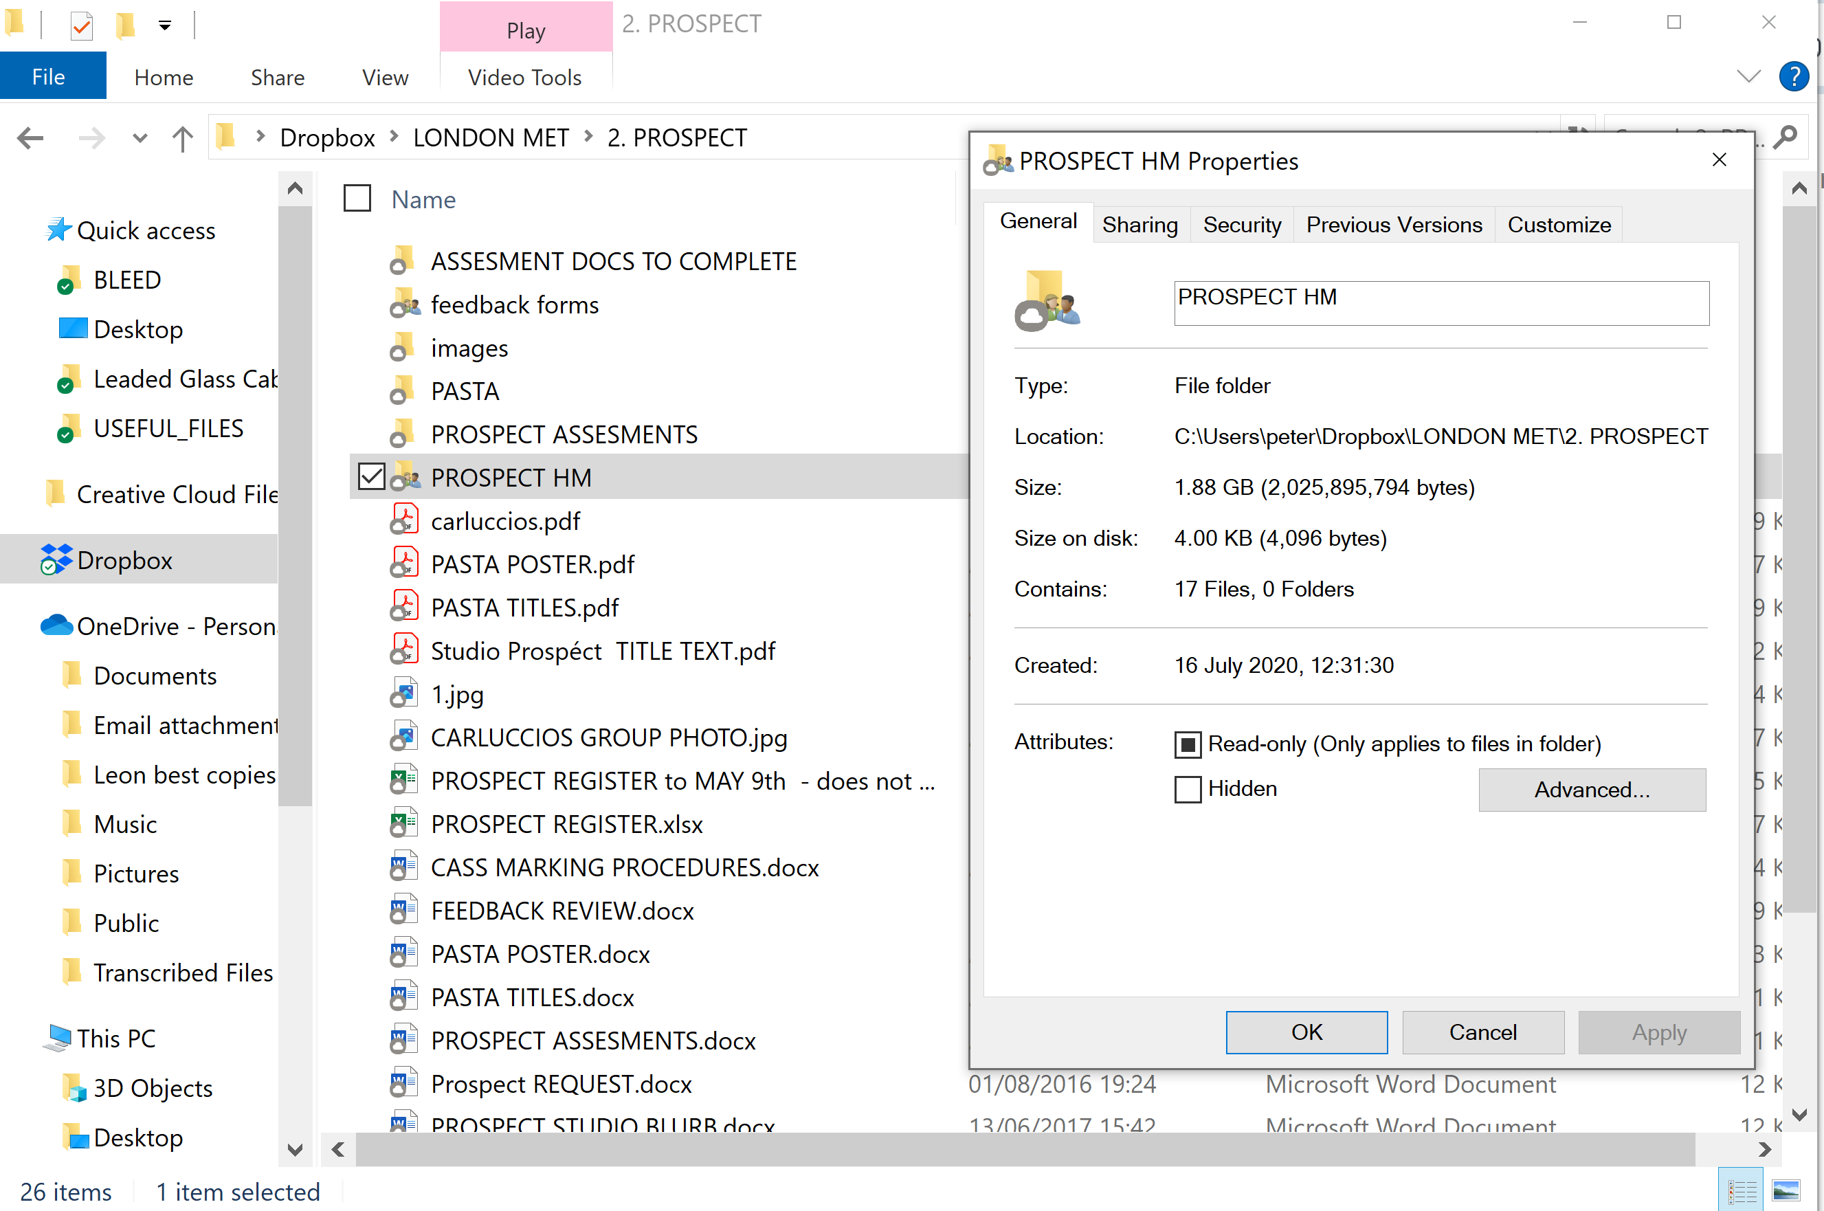
Task: Toggle the Read-only attribute checkbox
Action: point(1188,744)
